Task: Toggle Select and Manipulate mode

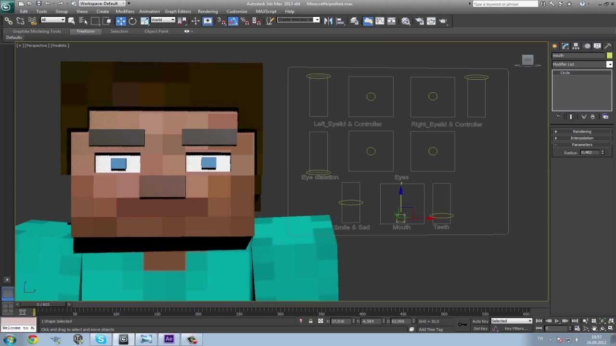Action: pyautogui.click(x=195, y=21)
